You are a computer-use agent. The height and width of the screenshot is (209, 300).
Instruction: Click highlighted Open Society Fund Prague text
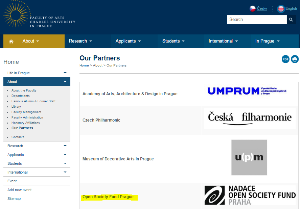[108, 197]
